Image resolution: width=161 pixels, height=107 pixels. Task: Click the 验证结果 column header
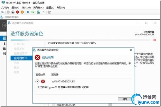click(40, 75)
